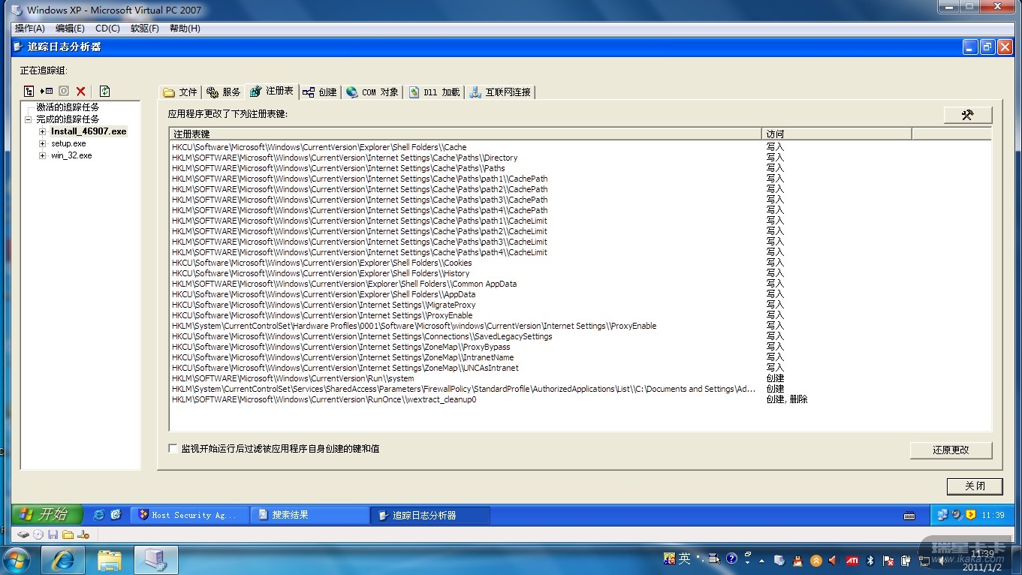The height and width of the screenshot is (575, 1022).
Task: Open the 帮助(H) menu
Action: click(185, 29)
